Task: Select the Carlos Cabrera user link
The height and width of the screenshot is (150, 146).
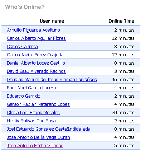Action: (22, 47)
